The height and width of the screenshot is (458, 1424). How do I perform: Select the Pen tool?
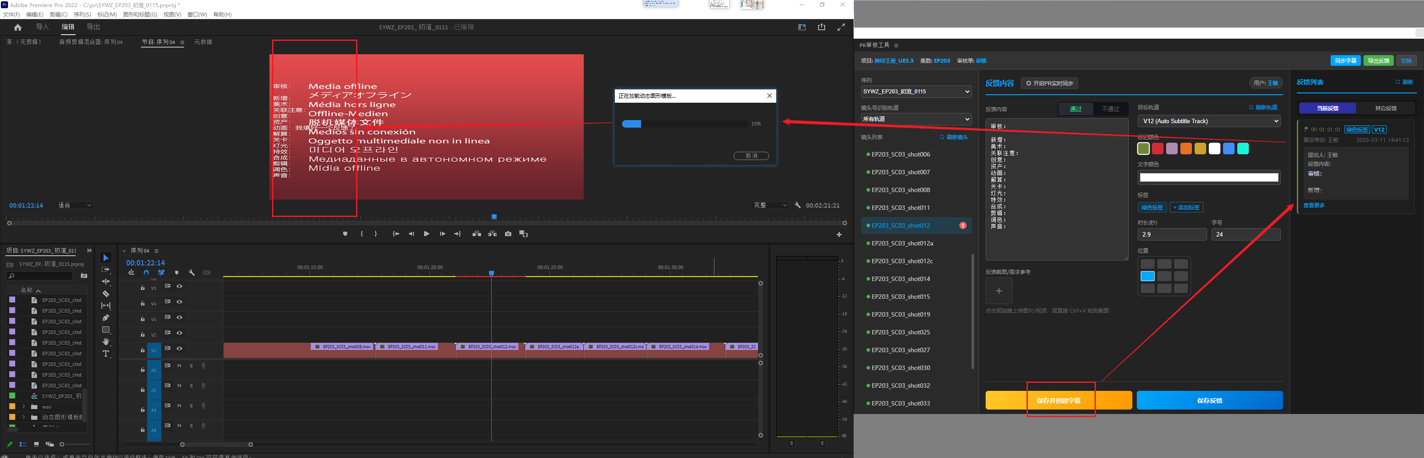pos(105,317)
